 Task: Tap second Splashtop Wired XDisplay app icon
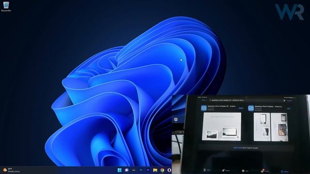tap(251, 108)
